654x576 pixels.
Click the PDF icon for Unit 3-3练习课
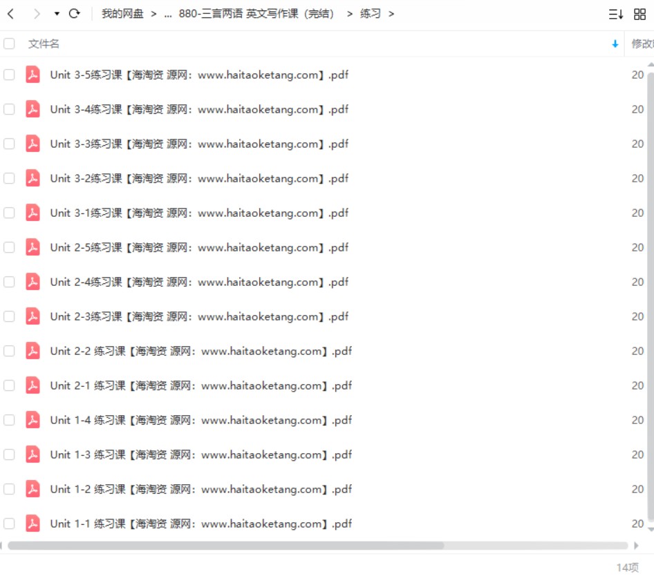pyautogui.click(x=32, y=144)
